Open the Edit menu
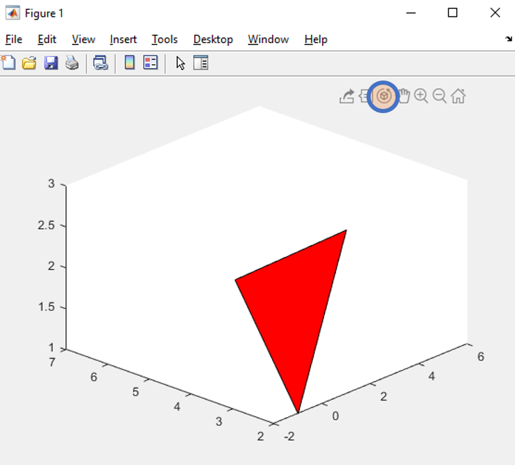 pyautogui.click(x=47, y=40)
